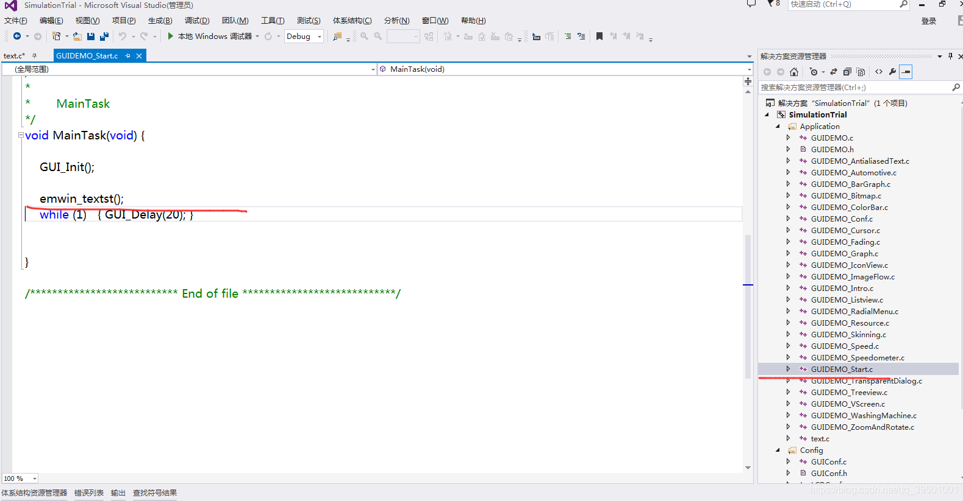Click Collapse All icon in Solution Explorer
The height and width of the screenshot is (501, 963).
point(847,72)
